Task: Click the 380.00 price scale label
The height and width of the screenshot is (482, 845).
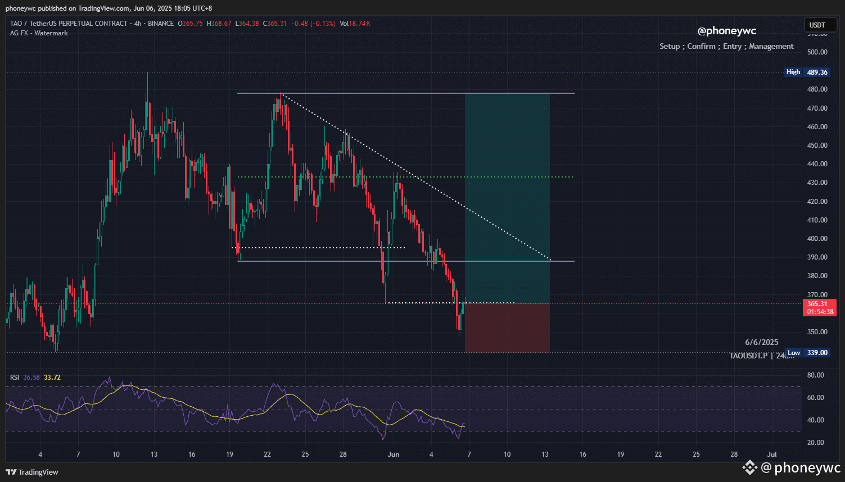Action: [x=817, y=276]
